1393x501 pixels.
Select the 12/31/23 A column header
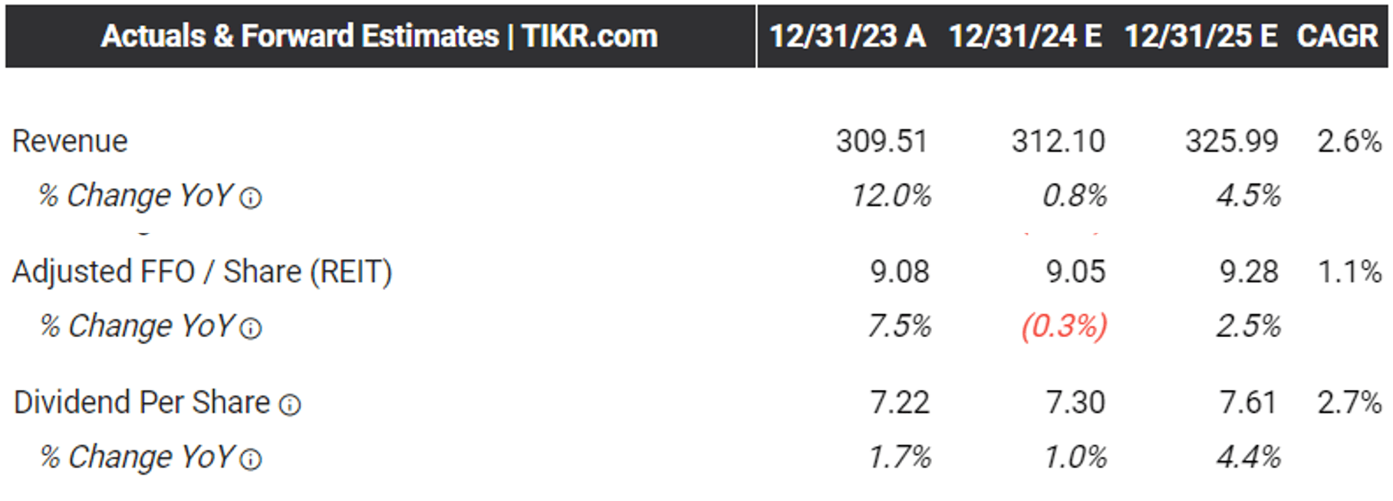pyautogui.click(x=847, y=36)
